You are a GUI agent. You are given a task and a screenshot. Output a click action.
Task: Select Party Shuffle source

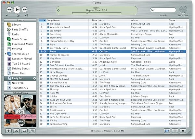[x=18, y=30]
